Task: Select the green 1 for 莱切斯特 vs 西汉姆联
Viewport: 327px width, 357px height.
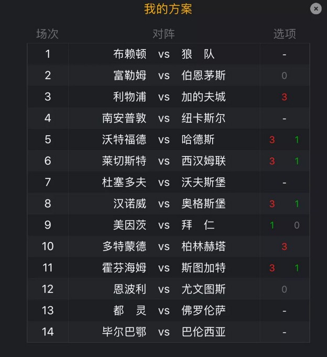Action: tap(297, 161)
